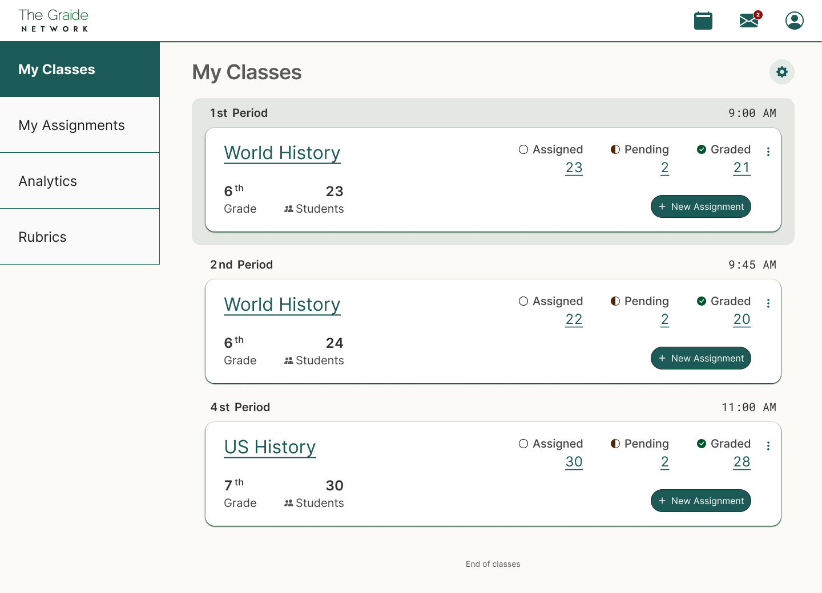Image resolution: width=822 pixels, height=593 pixels.
Task: Open options menu for 1st Period World History
Action: (768, 152)
